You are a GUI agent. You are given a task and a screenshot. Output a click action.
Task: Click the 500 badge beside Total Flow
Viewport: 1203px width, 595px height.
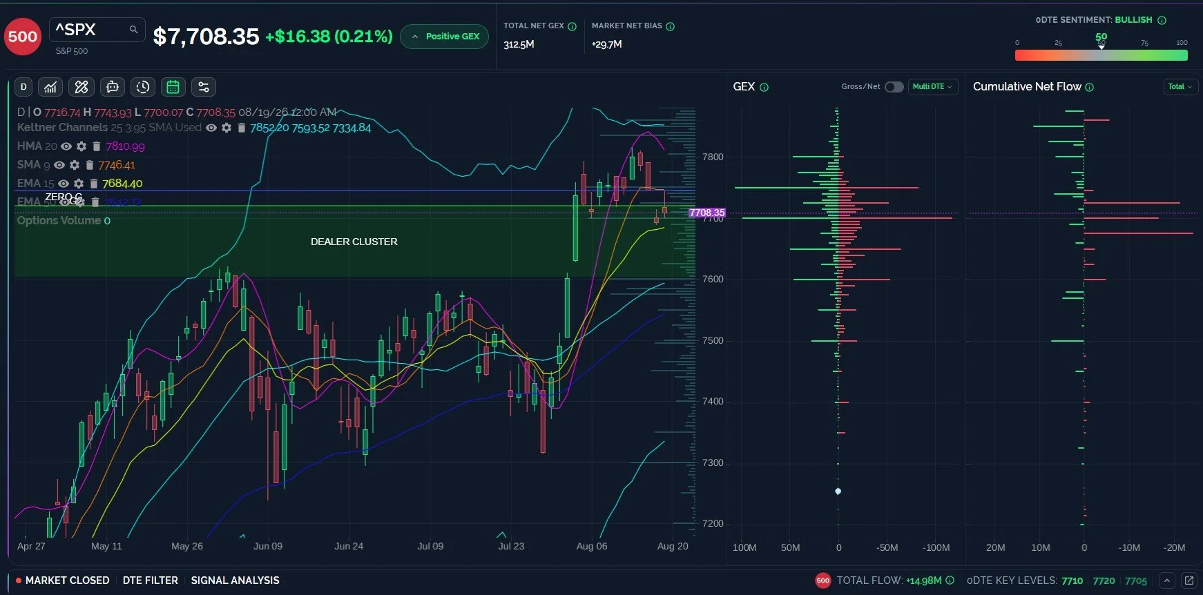pos(822,581)
